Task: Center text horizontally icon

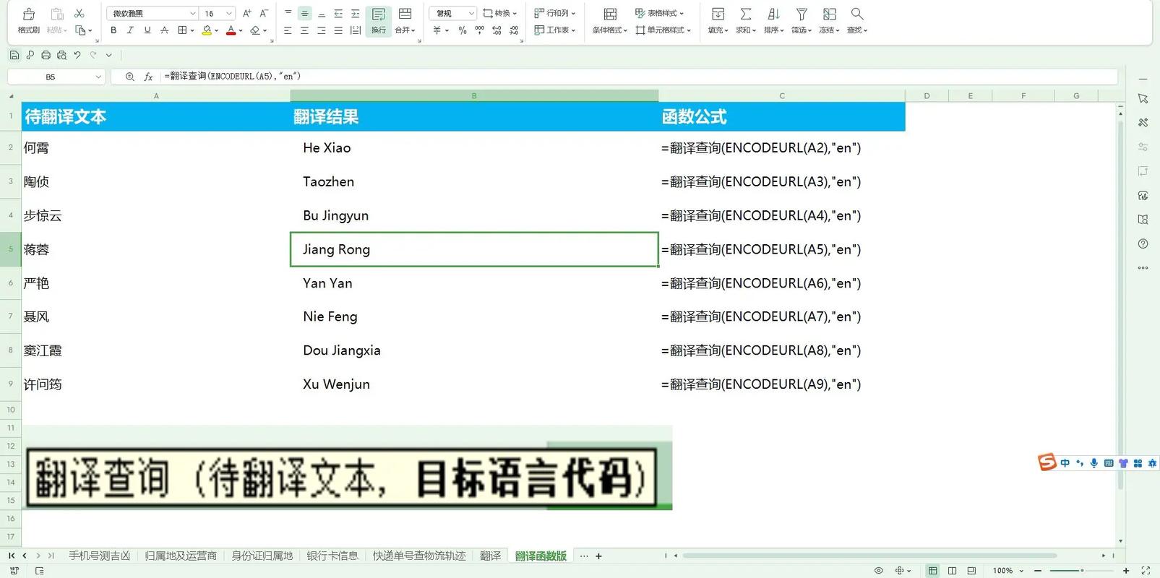Action: click(305, 30)
